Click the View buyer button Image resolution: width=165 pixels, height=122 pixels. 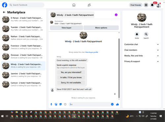coord(66,28)
